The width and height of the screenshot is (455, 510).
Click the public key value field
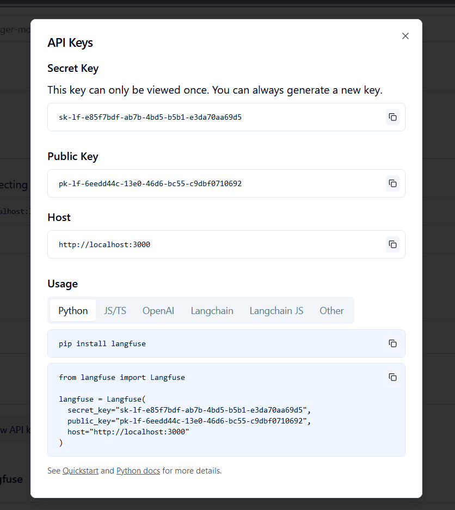click(x=226, y=183)
